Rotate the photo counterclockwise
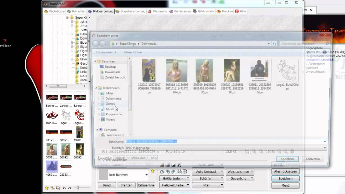This screenshot has height=194, width=345. coord(167,171)
